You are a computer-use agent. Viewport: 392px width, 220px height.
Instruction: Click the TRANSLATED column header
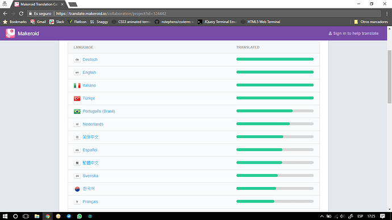tap(248, 47)
